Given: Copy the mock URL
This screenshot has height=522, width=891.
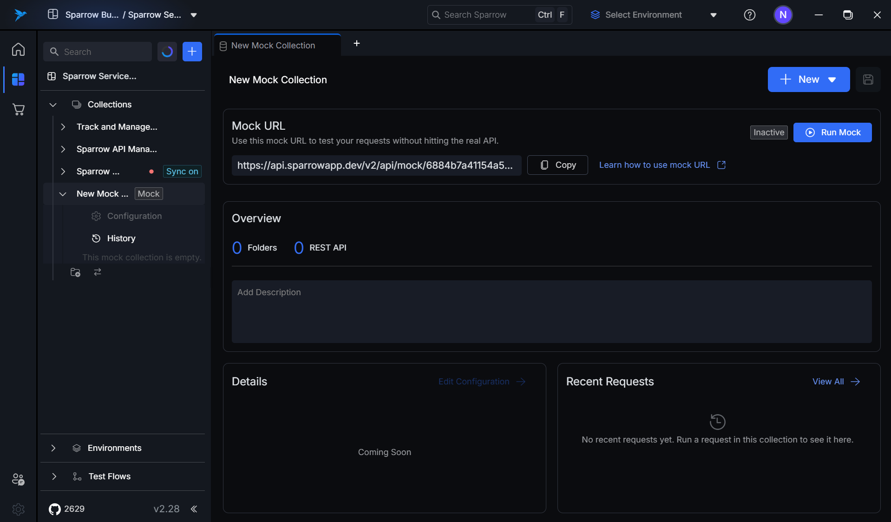Looking at the screenshot, I should (x=557, y=165).
